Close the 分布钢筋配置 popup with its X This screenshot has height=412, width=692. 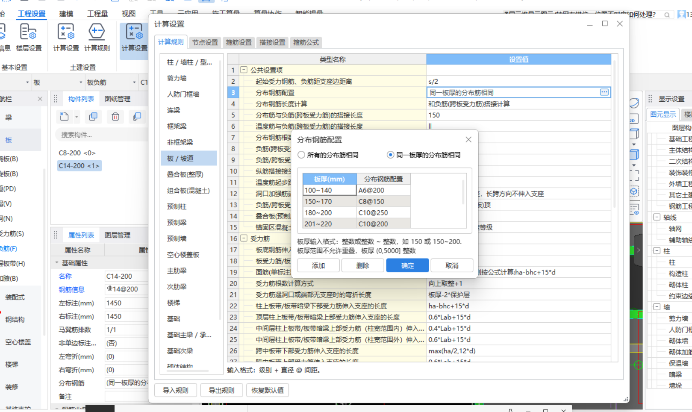[x=468, y=139]
